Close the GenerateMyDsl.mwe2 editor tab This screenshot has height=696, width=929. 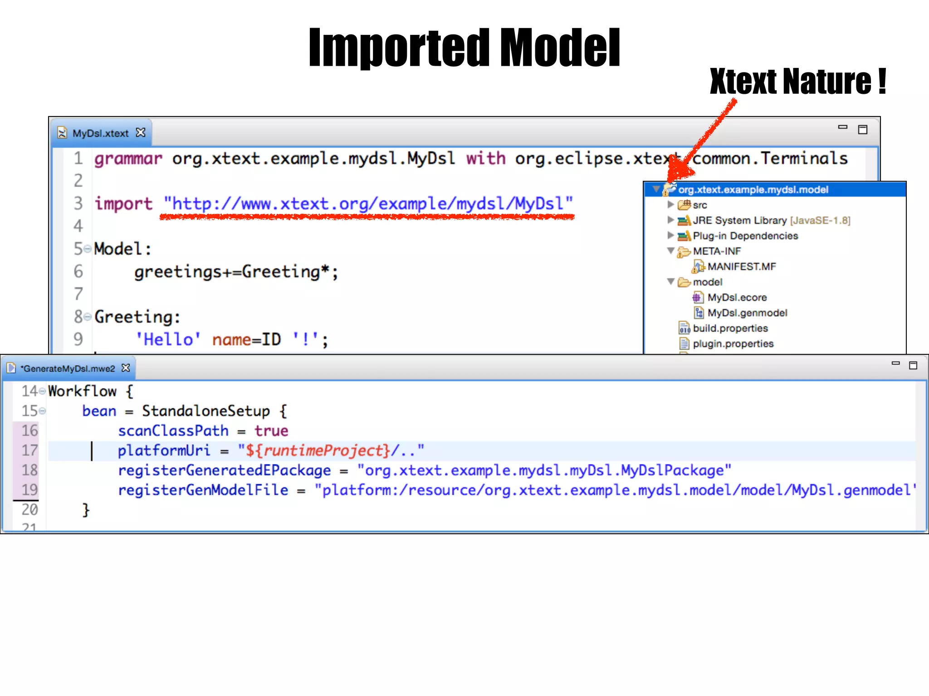pyautogui.click(x=126, y=368)
